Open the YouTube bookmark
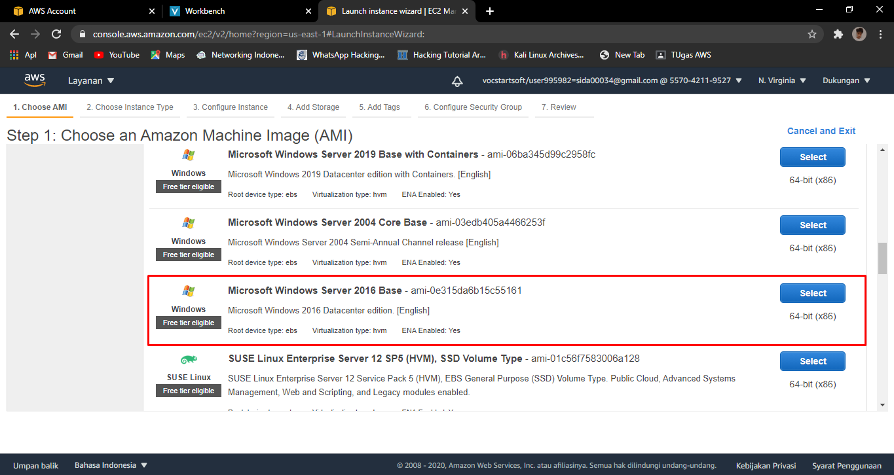894x475 pixels. (117, 55)
